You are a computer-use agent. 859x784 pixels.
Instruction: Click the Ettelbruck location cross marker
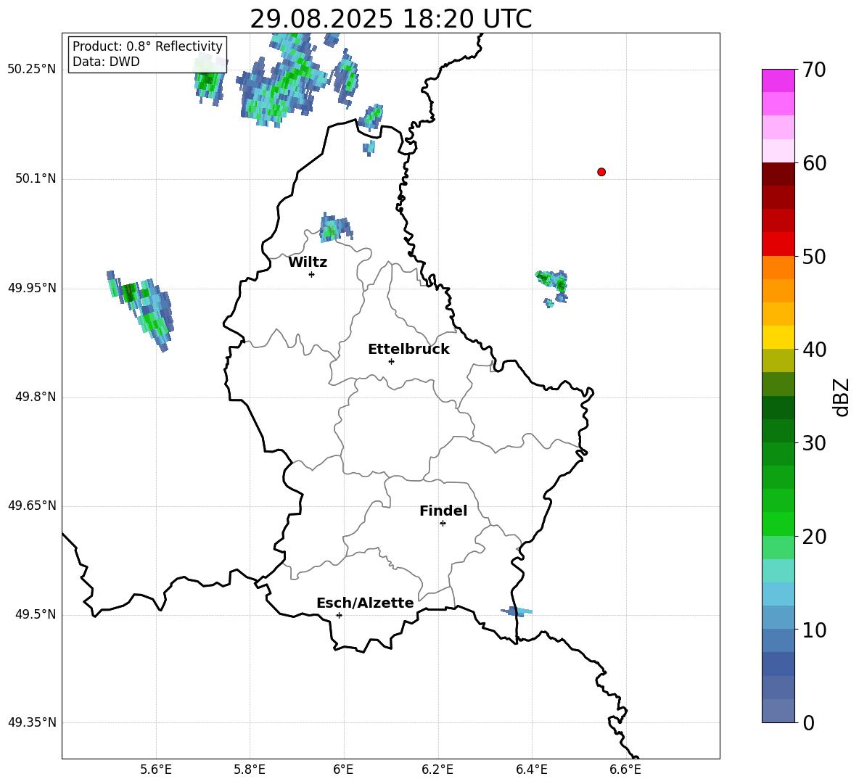click(x=391, y=361)
